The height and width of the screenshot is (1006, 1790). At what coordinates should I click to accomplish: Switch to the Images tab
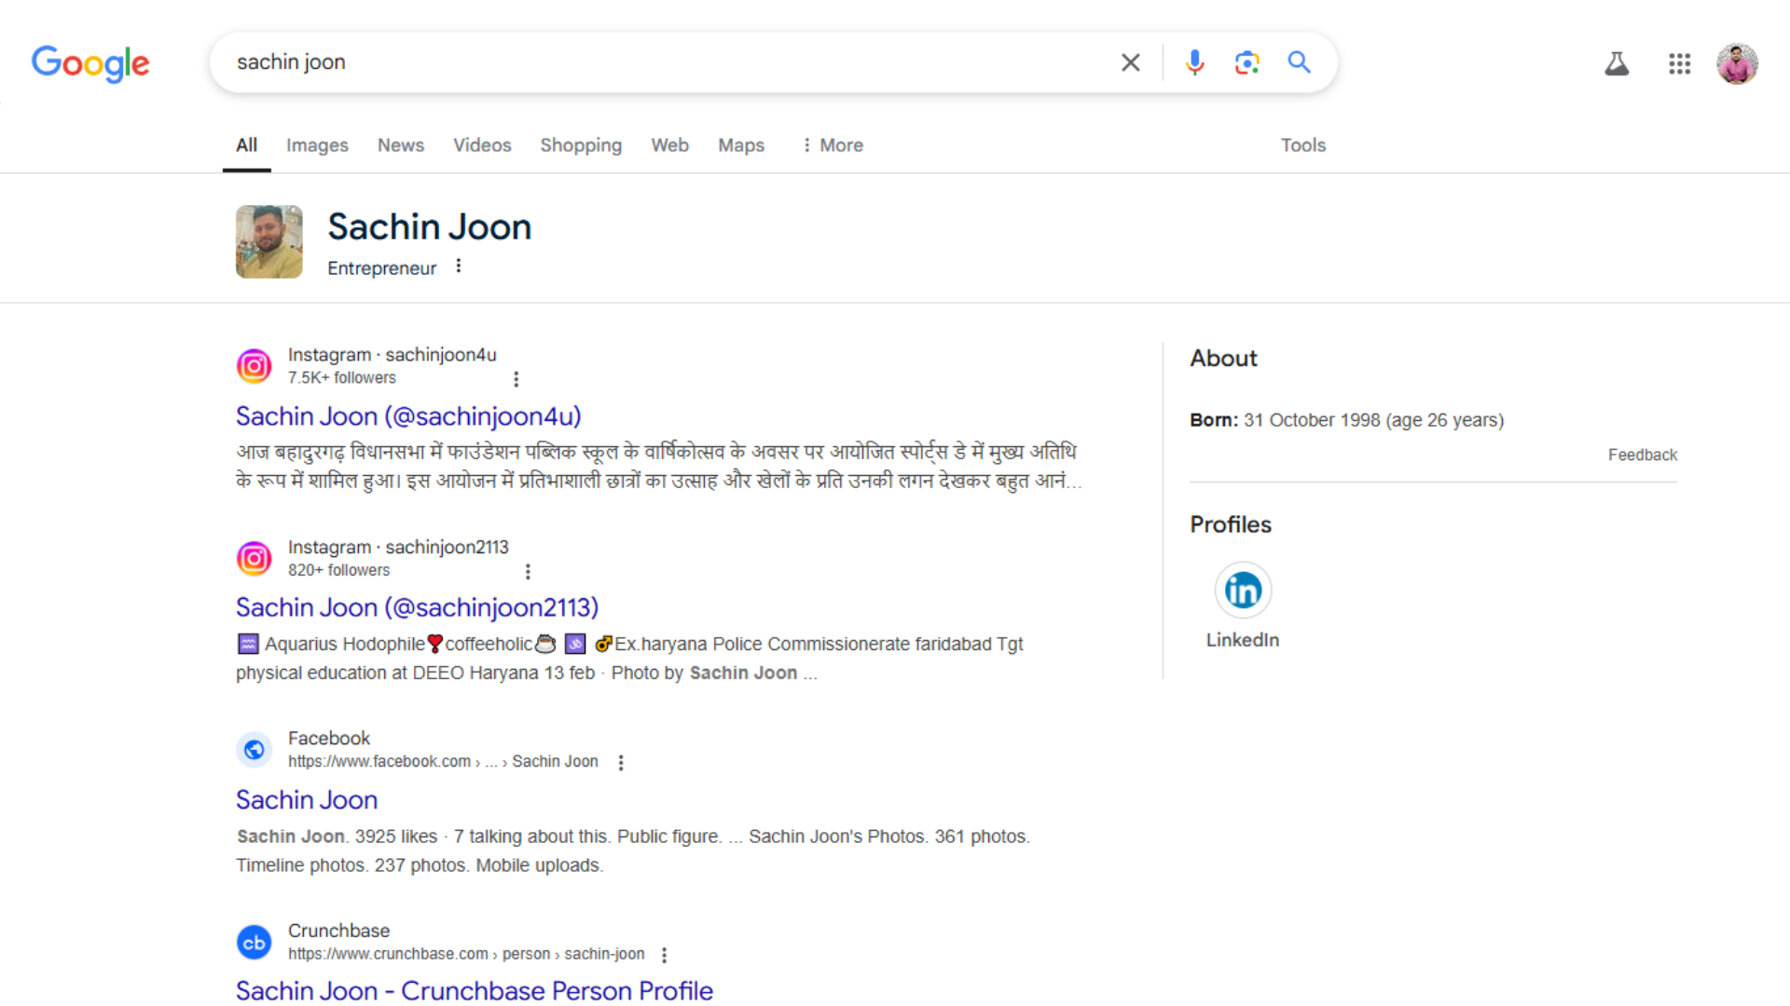click(x=317, y=145)
